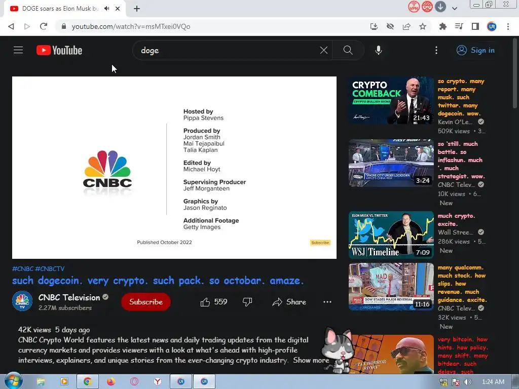Open Chrome from the taskbar
This screenshot has width=519, height=389.
point(87,382)
